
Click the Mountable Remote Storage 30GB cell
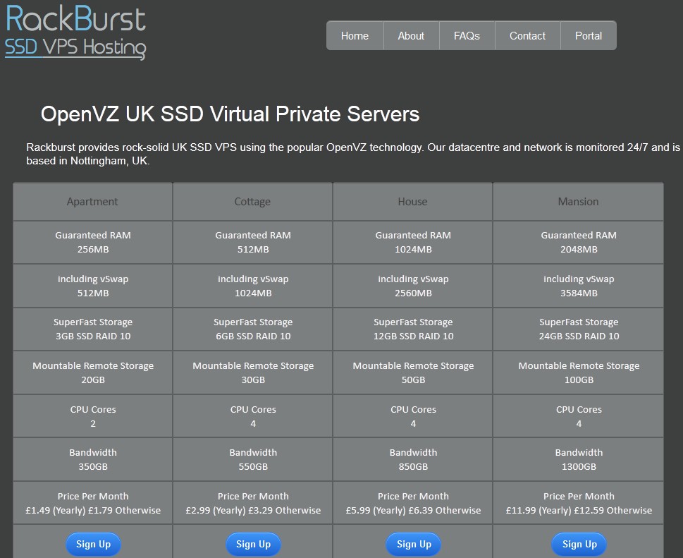252,372
